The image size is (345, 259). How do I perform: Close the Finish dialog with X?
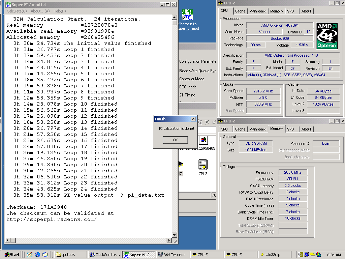coord(193,119)
